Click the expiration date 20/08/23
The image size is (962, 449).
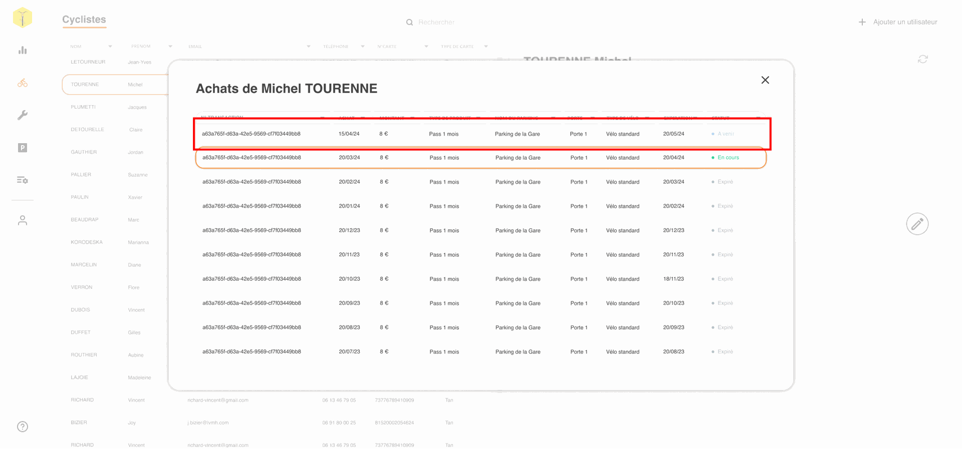673,352
